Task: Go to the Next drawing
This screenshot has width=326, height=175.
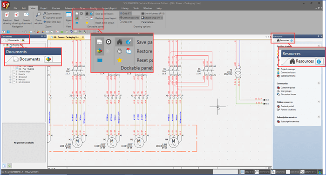Action: pos(16,18)
